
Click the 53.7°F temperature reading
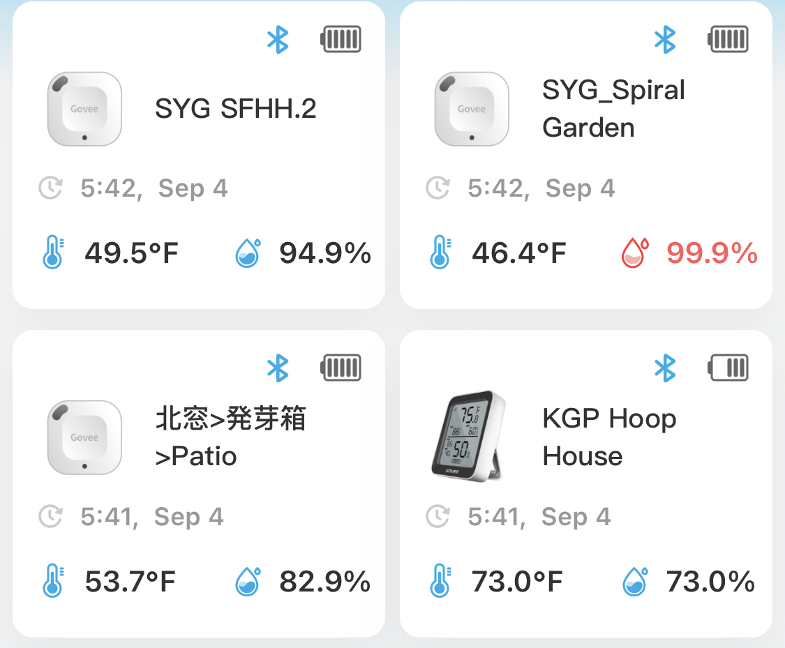(x=130, y=582)
